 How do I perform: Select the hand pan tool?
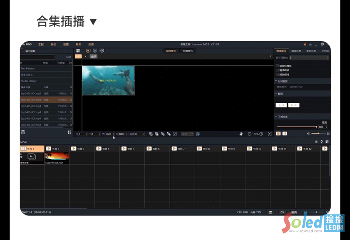(241, 134)
